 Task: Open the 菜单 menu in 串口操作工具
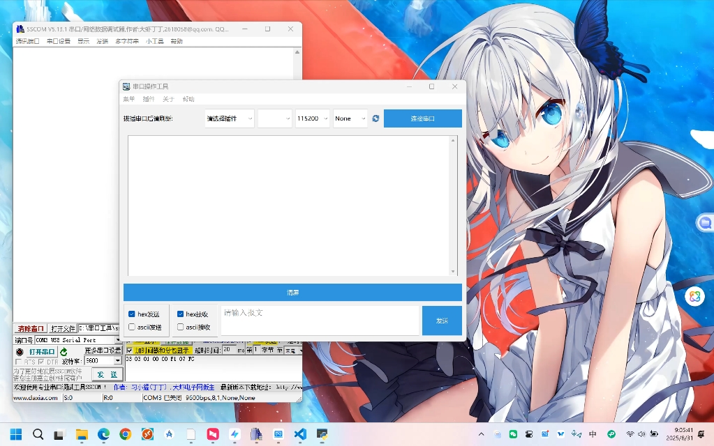tap(129, 99)
